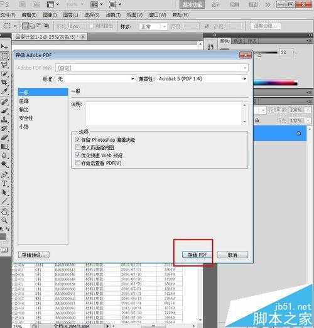
Task: Click the 存储 PDF button
Action: 197,255
